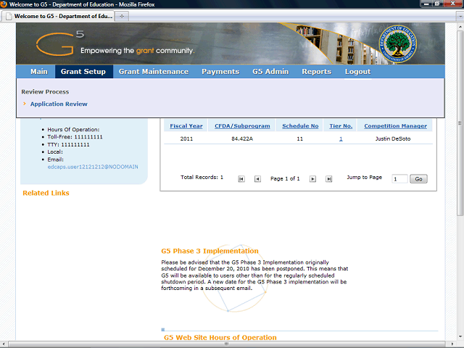Open the Main menu
This screenshot has height=348, width=464.
click(x=39, y=72)
